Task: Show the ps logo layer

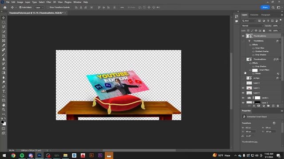Action: [243, 78]
